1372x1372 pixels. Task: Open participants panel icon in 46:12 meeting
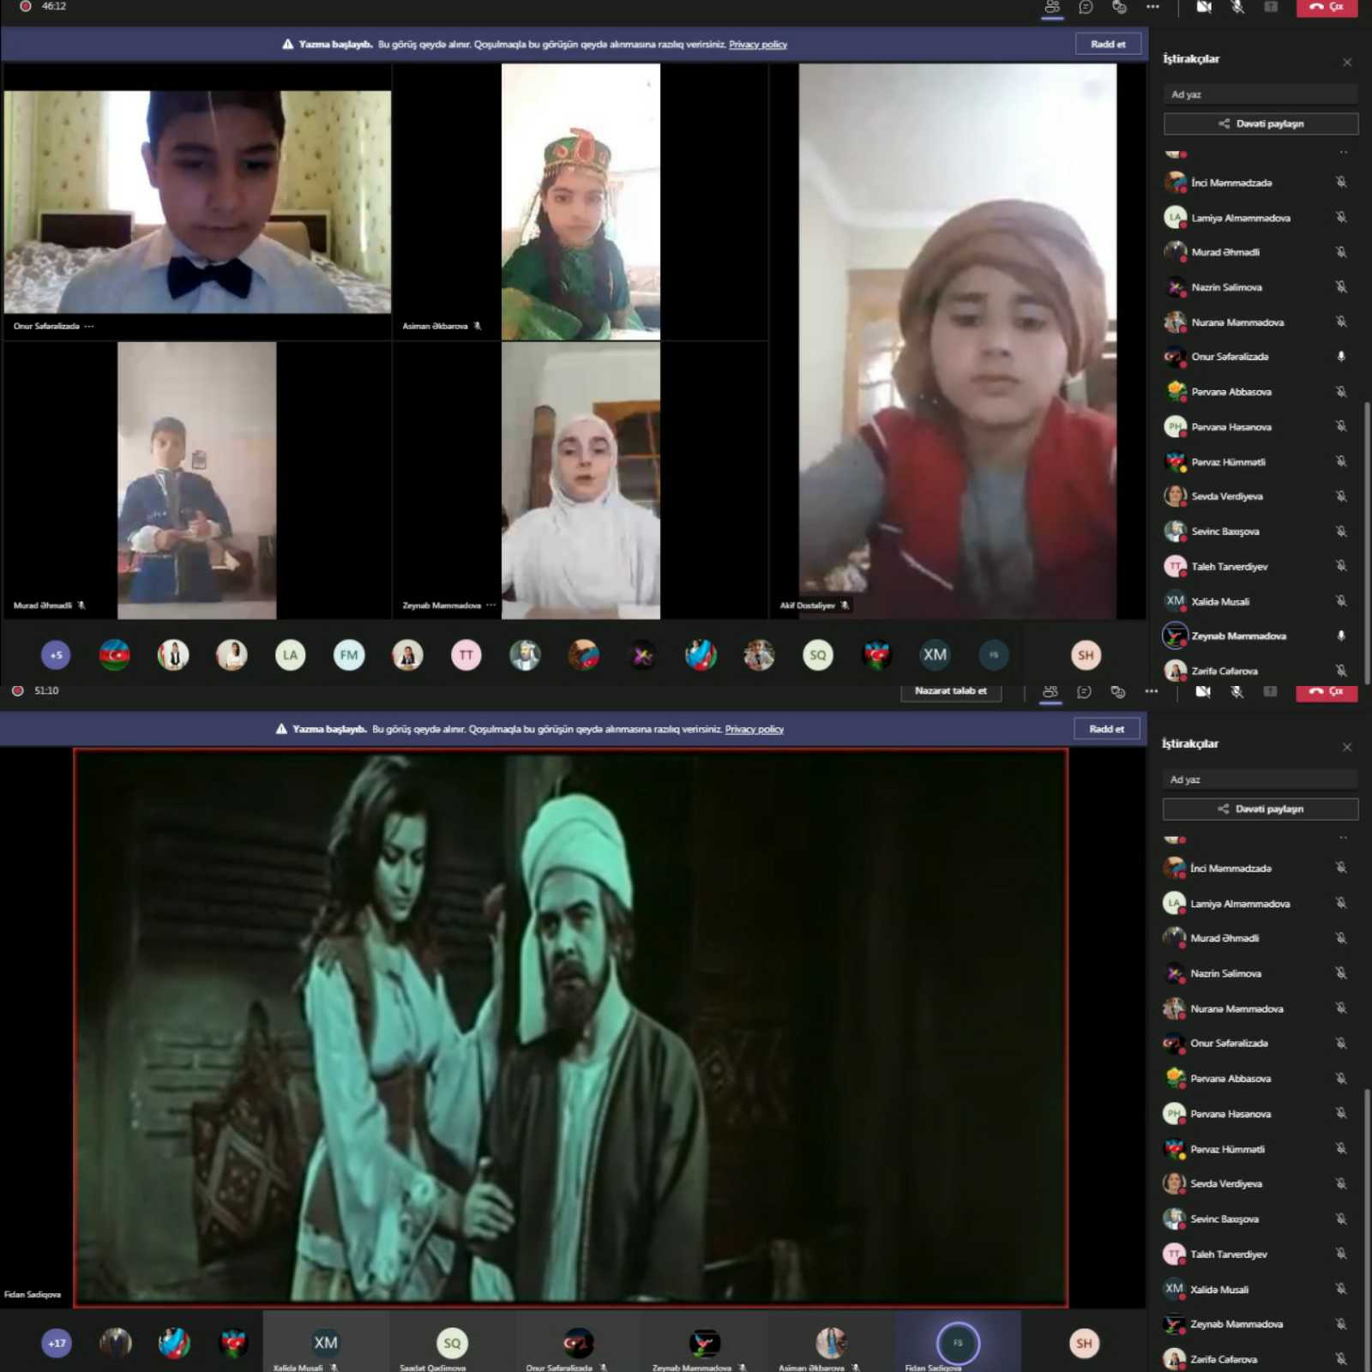click(x=1052, y=7)
